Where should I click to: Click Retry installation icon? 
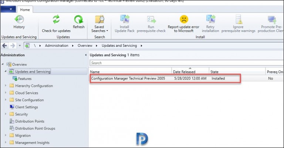210,19
